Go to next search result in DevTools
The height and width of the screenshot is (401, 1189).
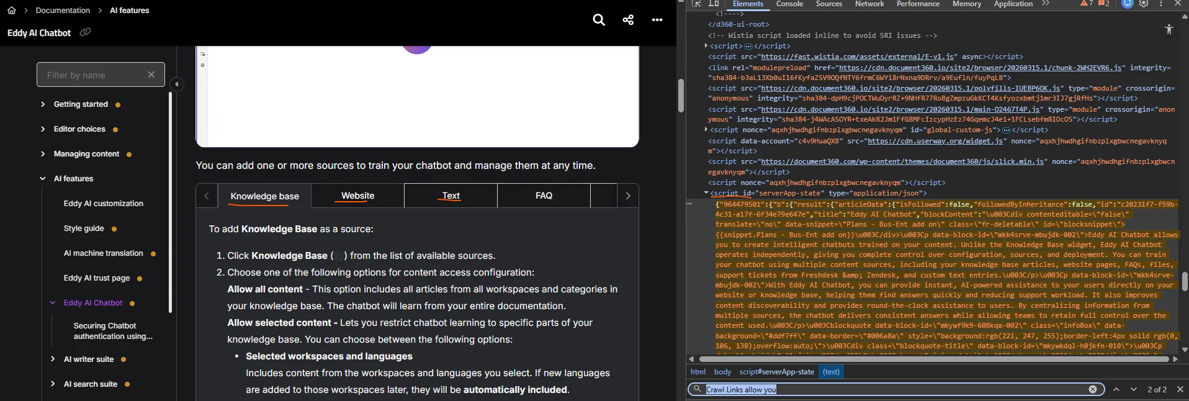tap(1134, 389)
